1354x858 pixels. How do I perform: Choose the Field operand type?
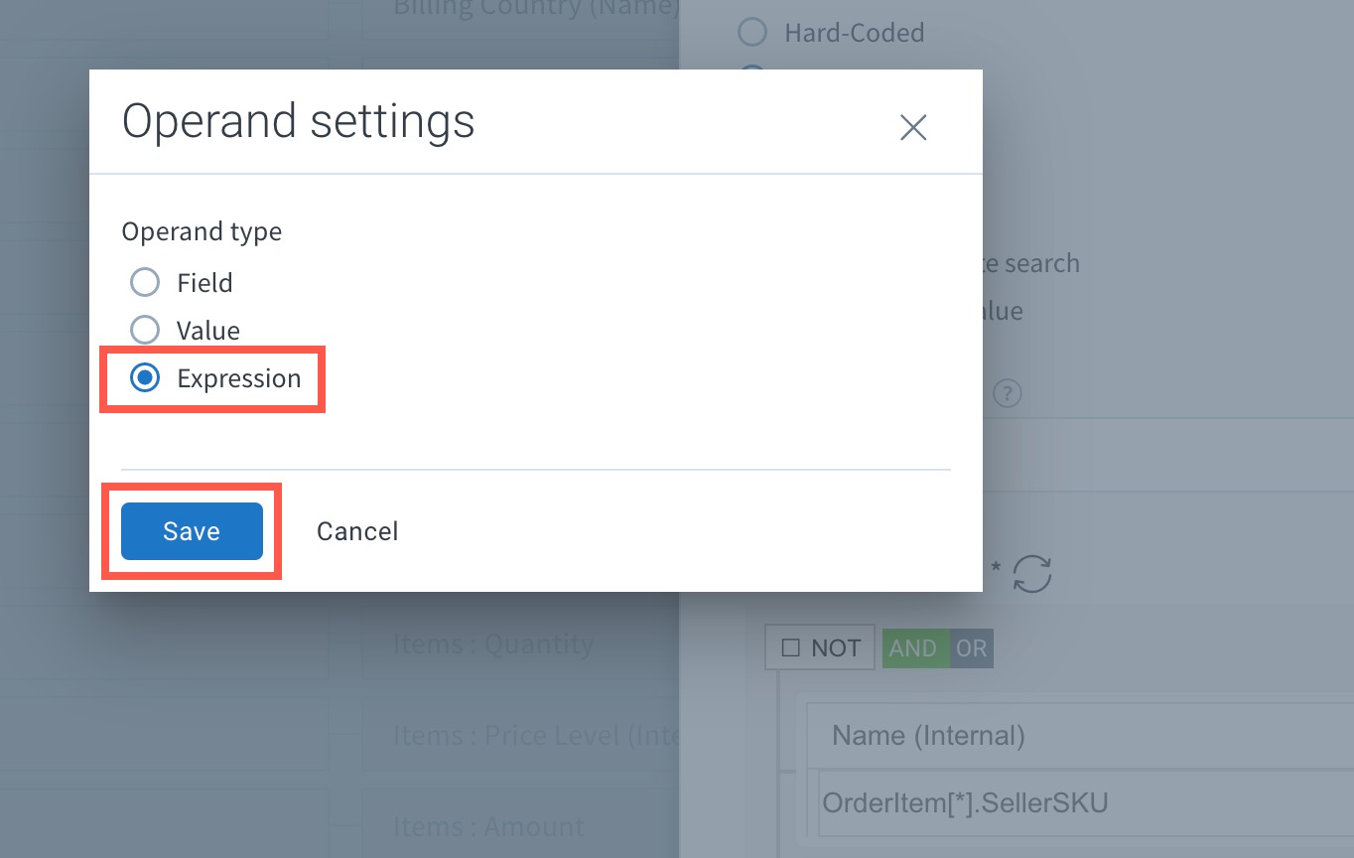145,282
